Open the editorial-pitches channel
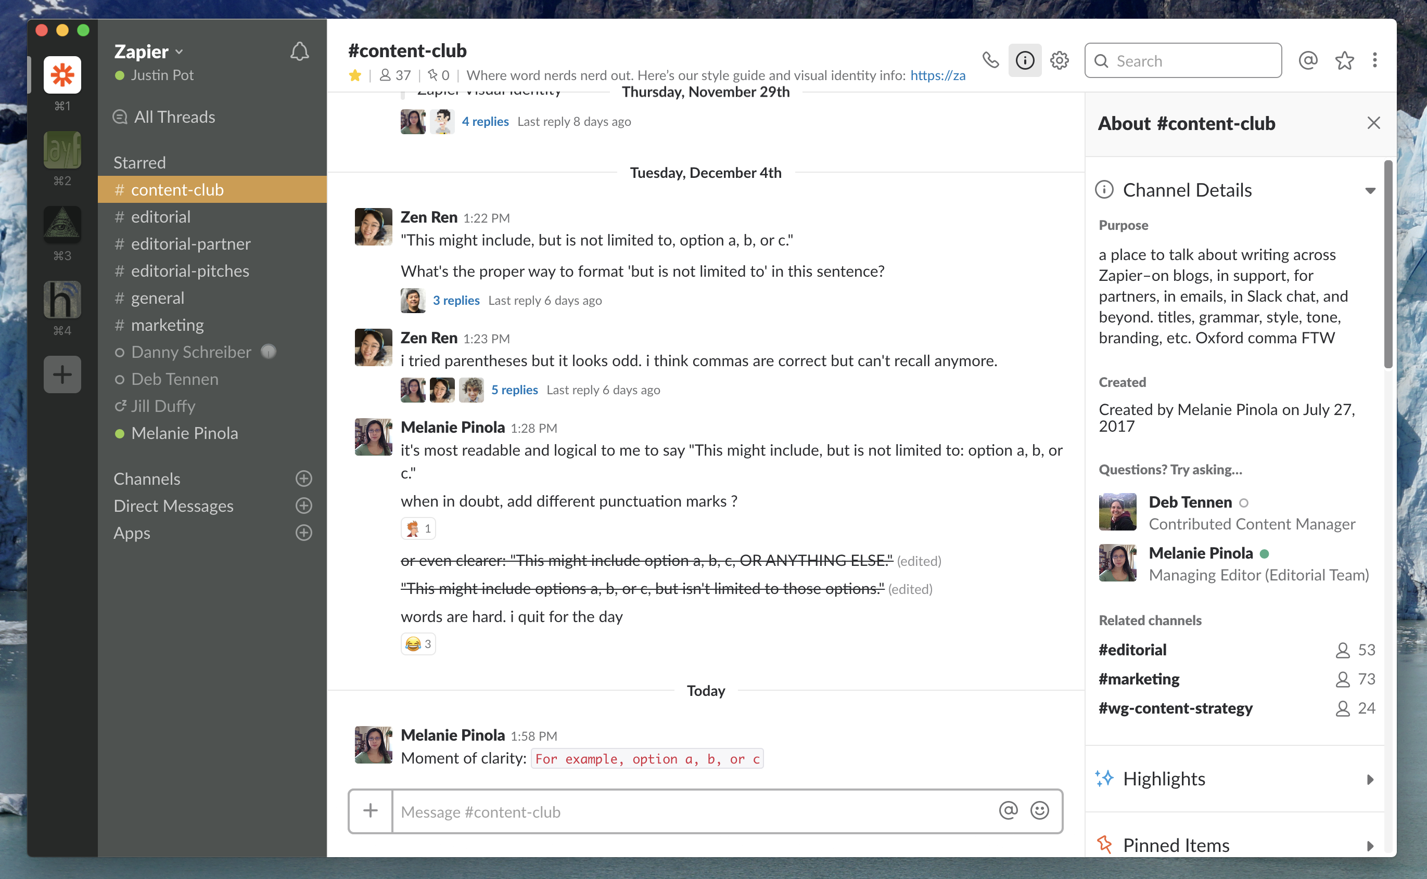This screenshot has width=1427, height=879. (x=189, y=271)
